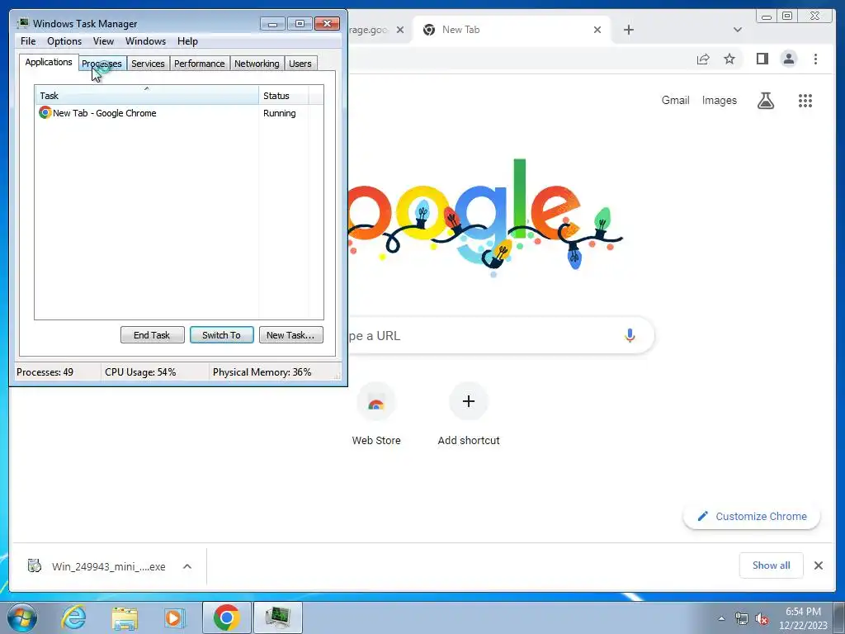Open the Chrome three-dot menu

tap(815, 59)
